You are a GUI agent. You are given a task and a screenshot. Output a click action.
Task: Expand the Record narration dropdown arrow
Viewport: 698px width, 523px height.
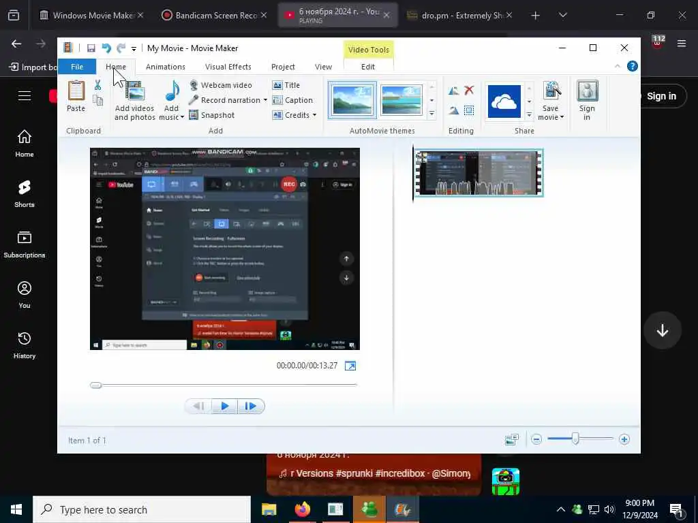(x=265, y=100)
